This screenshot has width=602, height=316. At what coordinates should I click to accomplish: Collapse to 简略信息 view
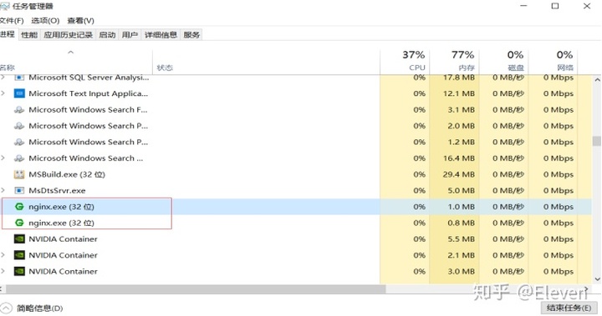pyautogui.click(x=33, y=308)
